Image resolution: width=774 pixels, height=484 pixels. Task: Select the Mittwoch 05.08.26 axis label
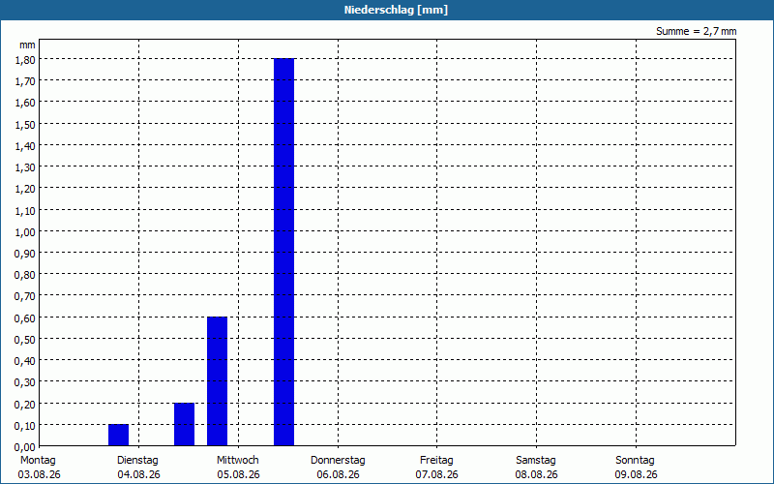[238, 468]
